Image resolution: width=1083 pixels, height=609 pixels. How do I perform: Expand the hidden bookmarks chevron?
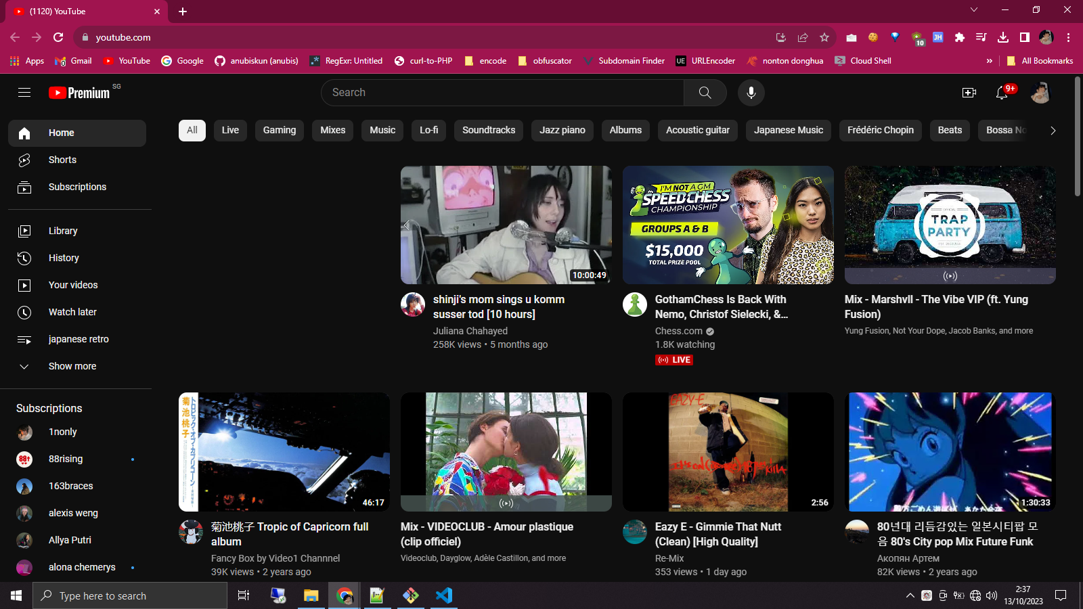coord(990,61)
